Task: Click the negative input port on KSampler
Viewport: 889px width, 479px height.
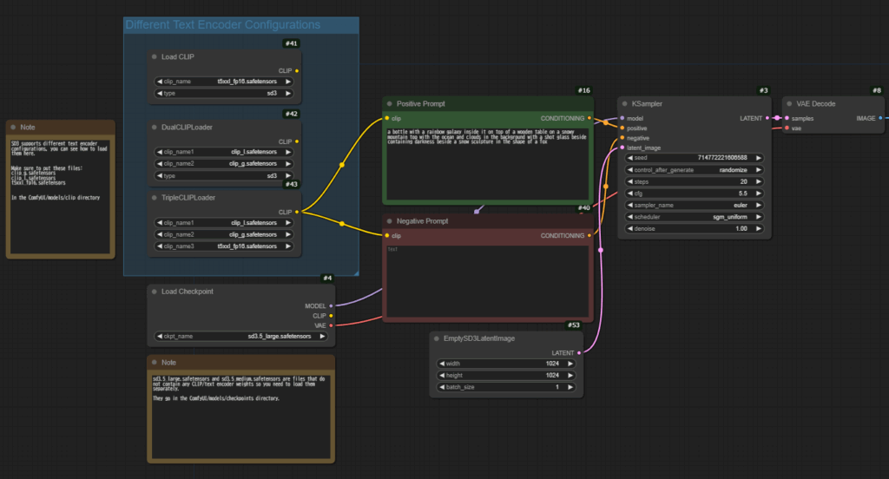Action: (x=622, y=138)
